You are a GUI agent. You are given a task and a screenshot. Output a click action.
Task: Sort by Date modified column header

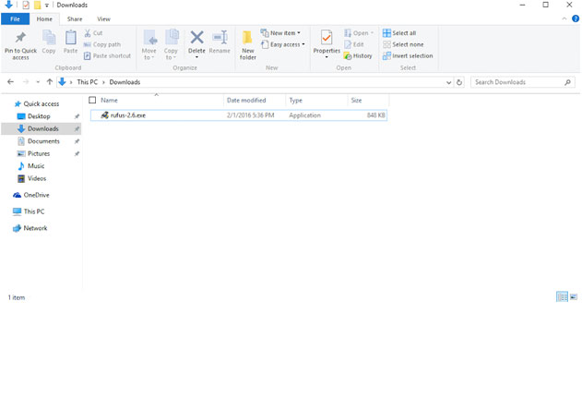[x=246, y=101]
